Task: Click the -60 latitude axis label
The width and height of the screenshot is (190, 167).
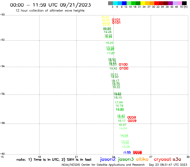Action: tap(2, 154)
